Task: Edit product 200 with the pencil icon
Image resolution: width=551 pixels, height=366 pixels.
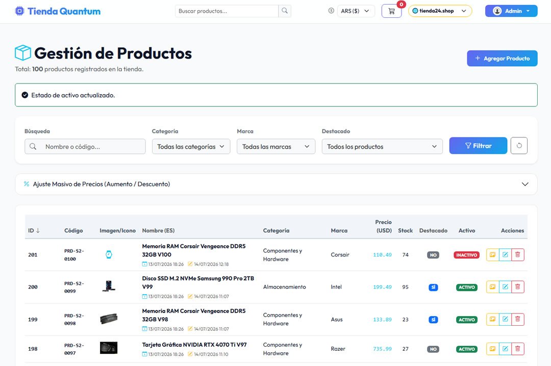Action: pos(505,287)
